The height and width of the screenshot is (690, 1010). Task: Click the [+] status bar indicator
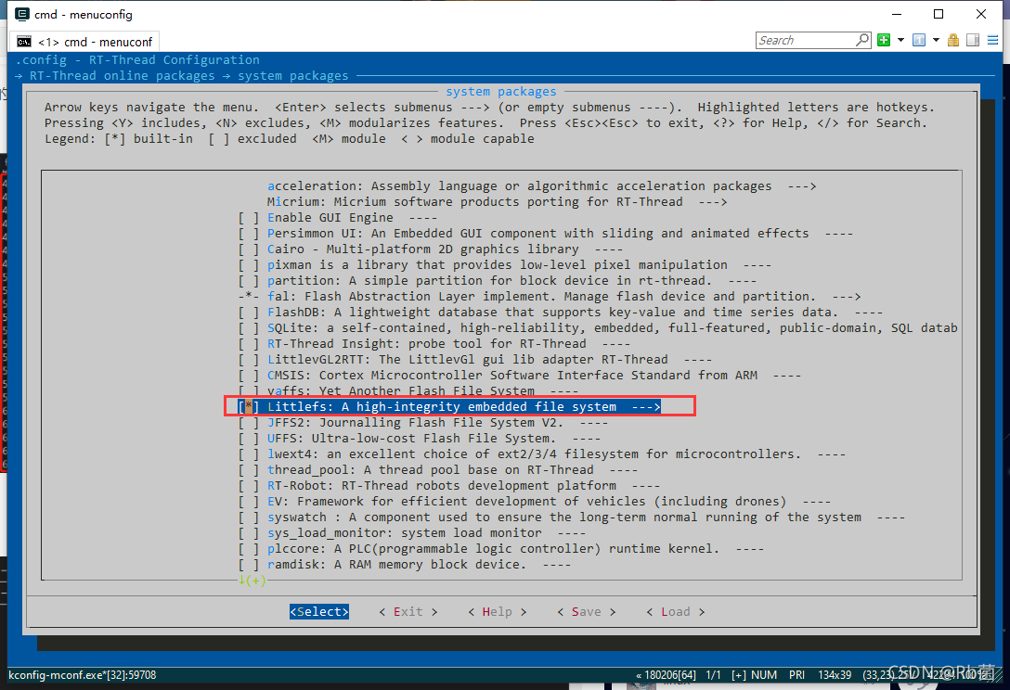[739, 675]
